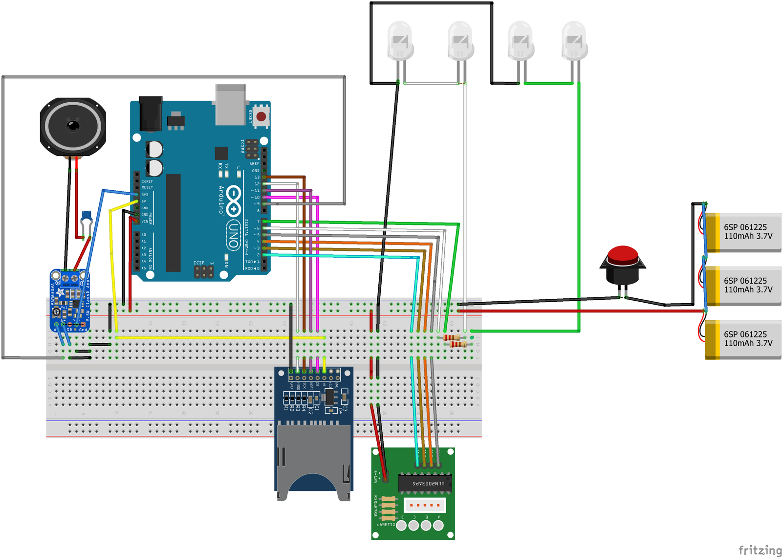Click the cyan wire from Arduino pin 2
Image resolution: width=782 pixels, height=557 pixels.
[342, 256]
